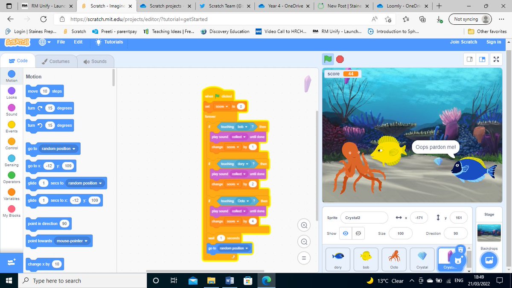This screenshot has width=512, height=288.
Task: Select the Octo sprite thumbnail
Action: coord(394,259)
